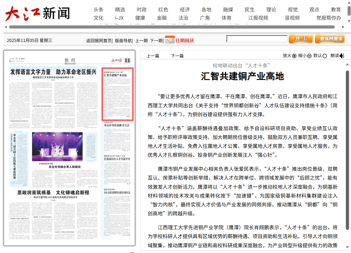The image size is (351, 253).
Task: Click the 缩小 zoom-out minus icon
Action: point(309,56)
